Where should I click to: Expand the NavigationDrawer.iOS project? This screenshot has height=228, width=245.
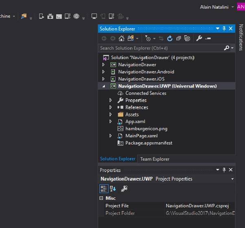point(103,79)
